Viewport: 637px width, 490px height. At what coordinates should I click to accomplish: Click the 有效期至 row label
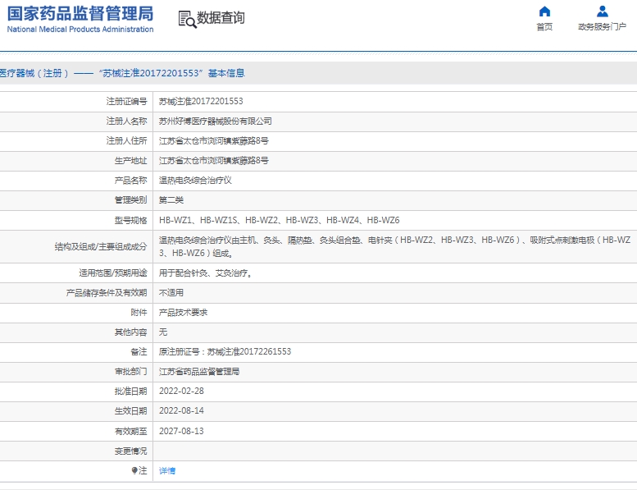tap(130, 431)
